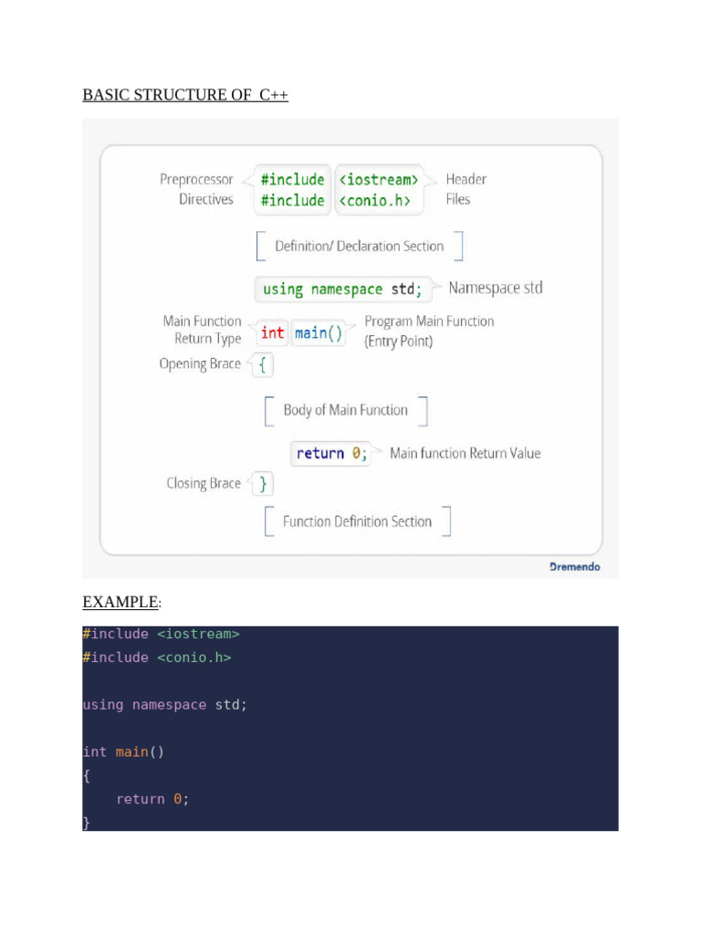Select the Header Files label
This screenshot has width=701, height=935.
pos(466,189)
